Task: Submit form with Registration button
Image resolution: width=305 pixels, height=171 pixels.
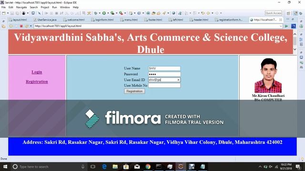Action: pos(134,91)
